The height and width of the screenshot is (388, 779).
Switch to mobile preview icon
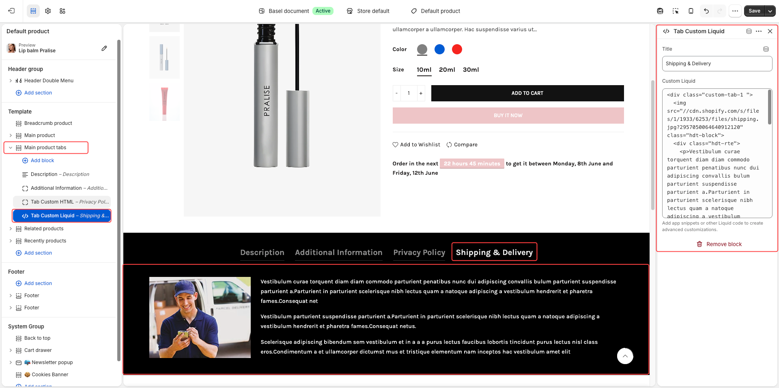(x=691, y=11)
